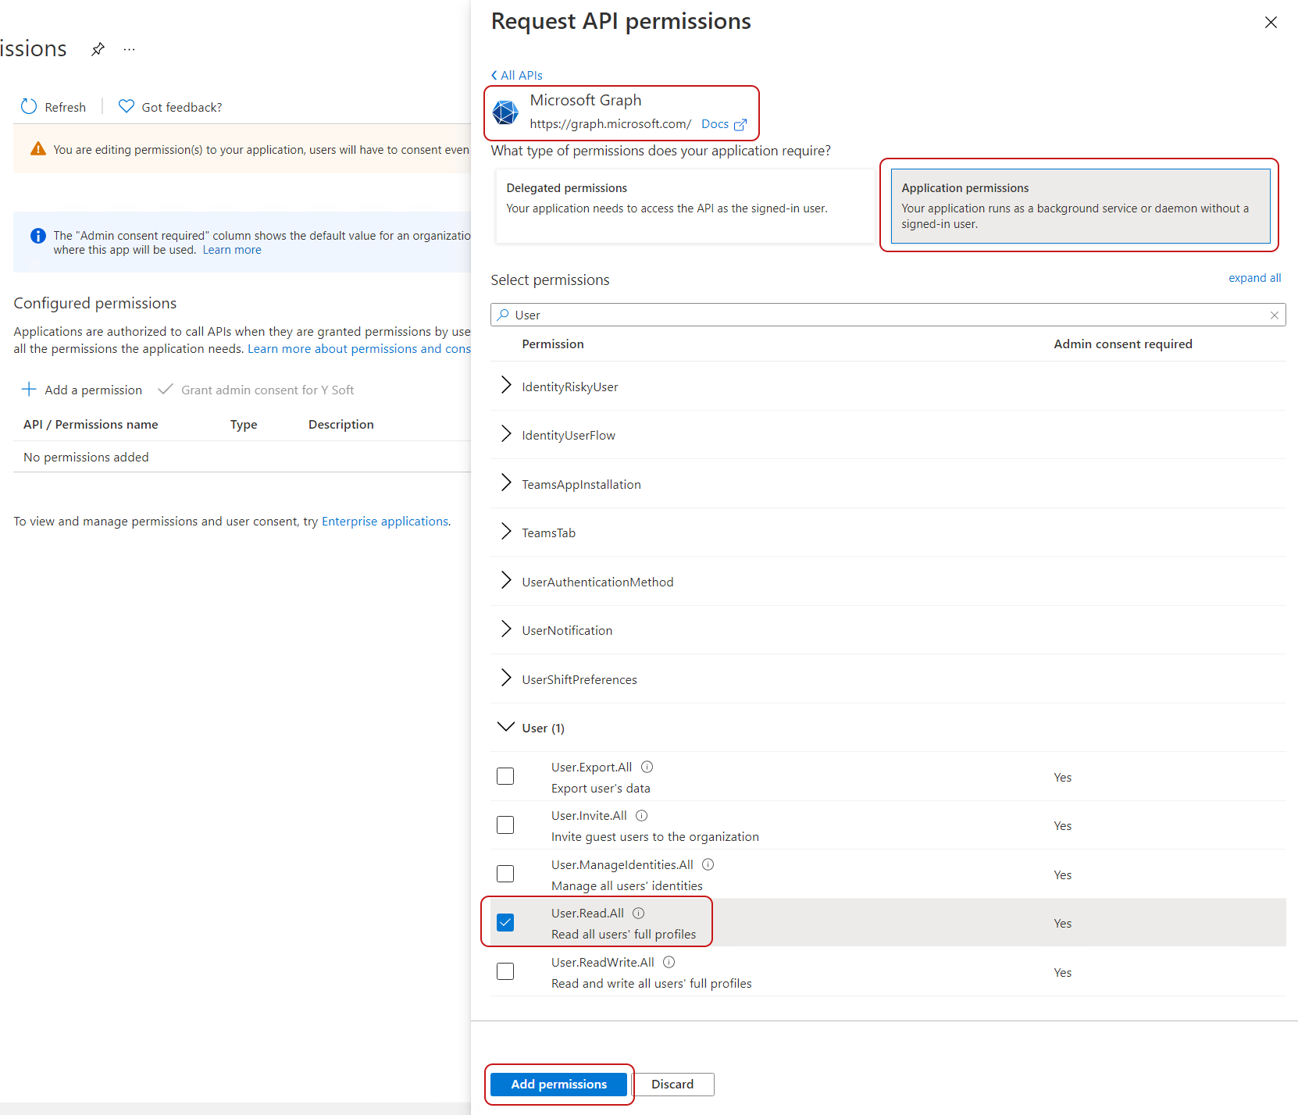1298x1115 pixels.
Task: Click the Got feedback heart icon
Action: [126, 106]
